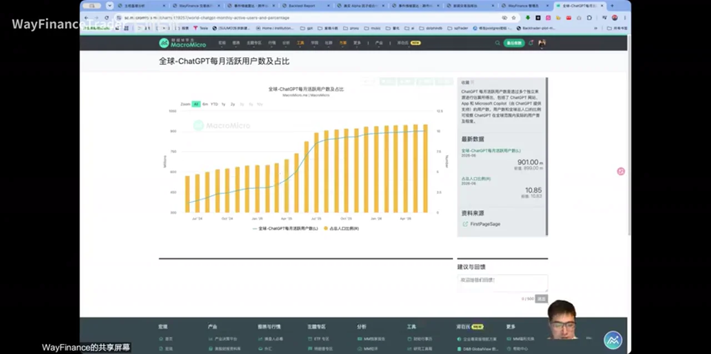This screenshot has height=354, width=711.
Task: Select the 6m zoom range
Action: pyautogui.click(x=205, y=104)
